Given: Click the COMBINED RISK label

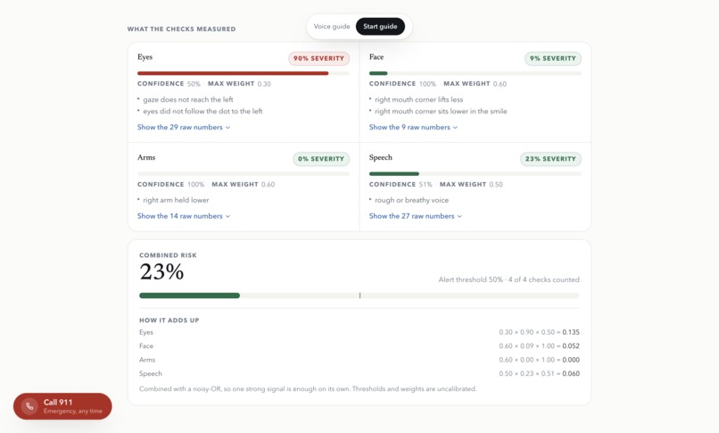Looking at the screenshot, I should tap(168, 255).
